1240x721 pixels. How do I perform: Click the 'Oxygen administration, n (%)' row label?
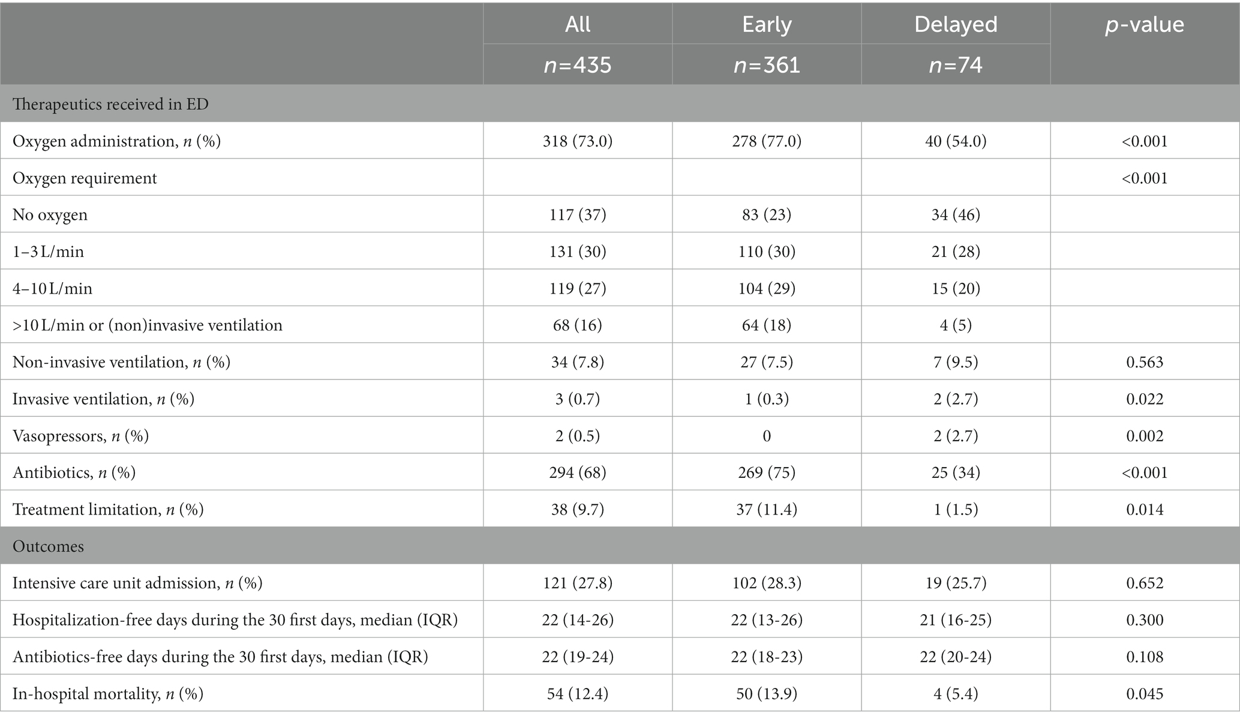pyautogui.click(x=116, y=141)
